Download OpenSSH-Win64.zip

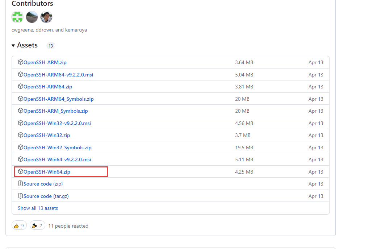47,172
